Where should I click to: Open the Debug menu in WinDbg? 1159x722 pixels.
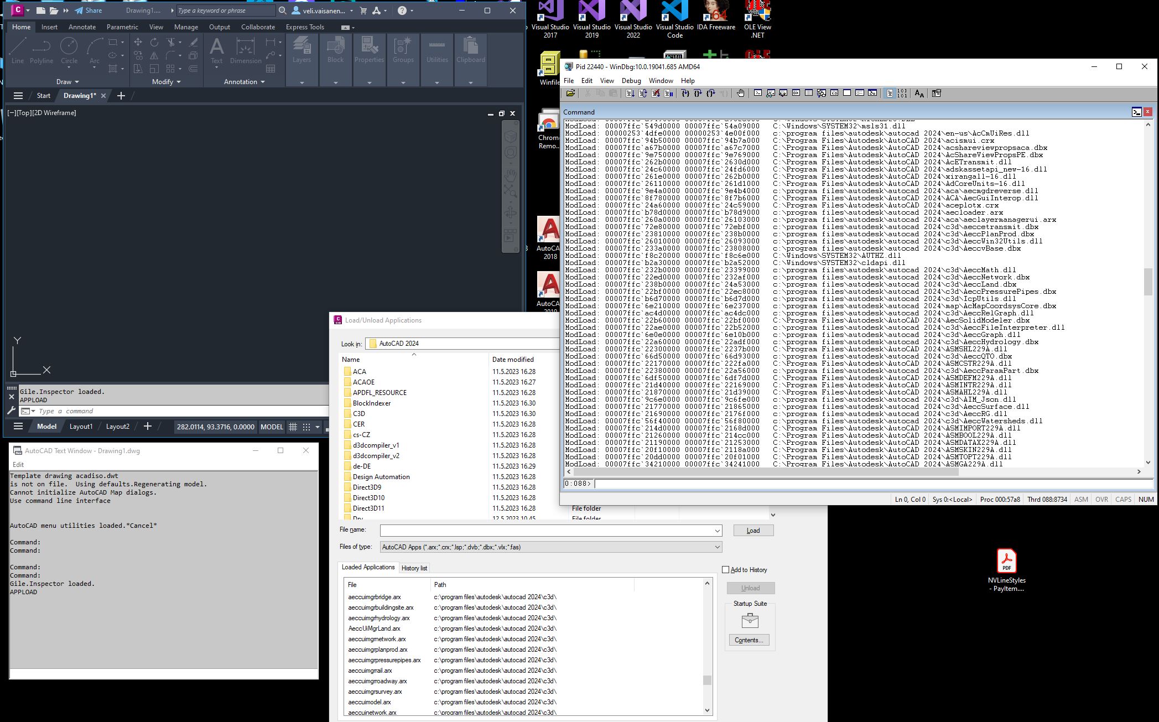pos(631,80)
